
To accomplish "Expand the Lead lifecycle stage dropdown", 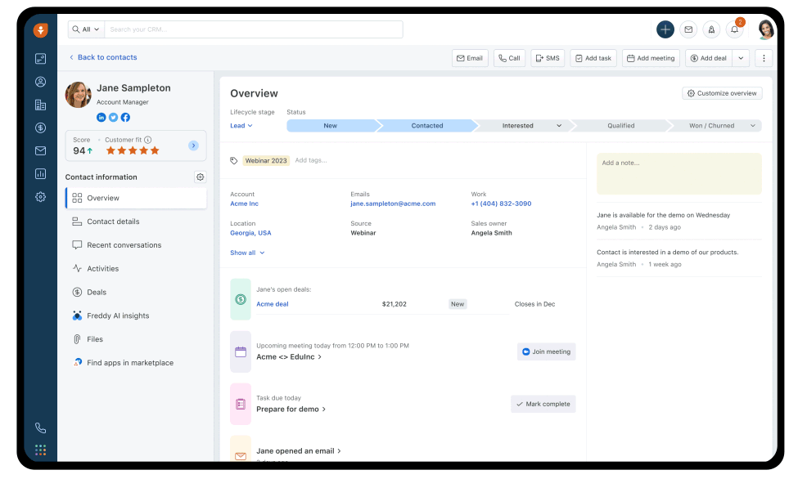I will tap(241, 126).
